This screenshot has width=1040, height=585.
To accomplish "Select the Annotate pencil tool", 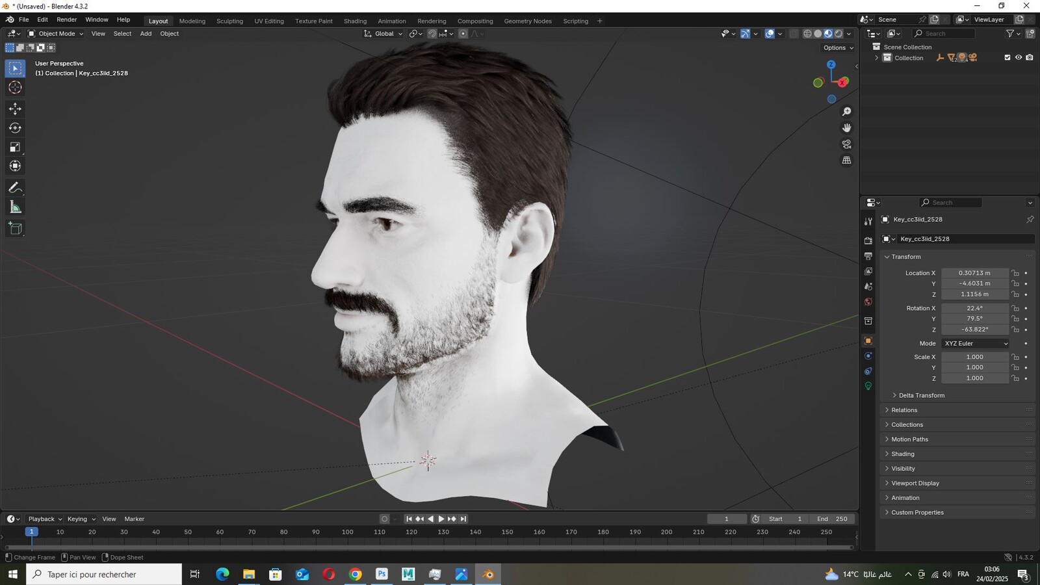I will pyautogui.click(x=15, y=188).
